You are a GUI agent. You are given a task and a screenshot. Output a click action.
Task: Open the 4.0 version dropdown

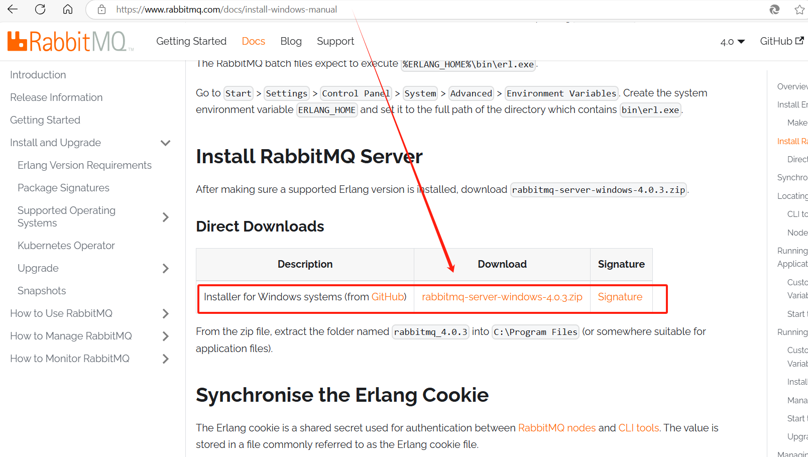[732, 42]
